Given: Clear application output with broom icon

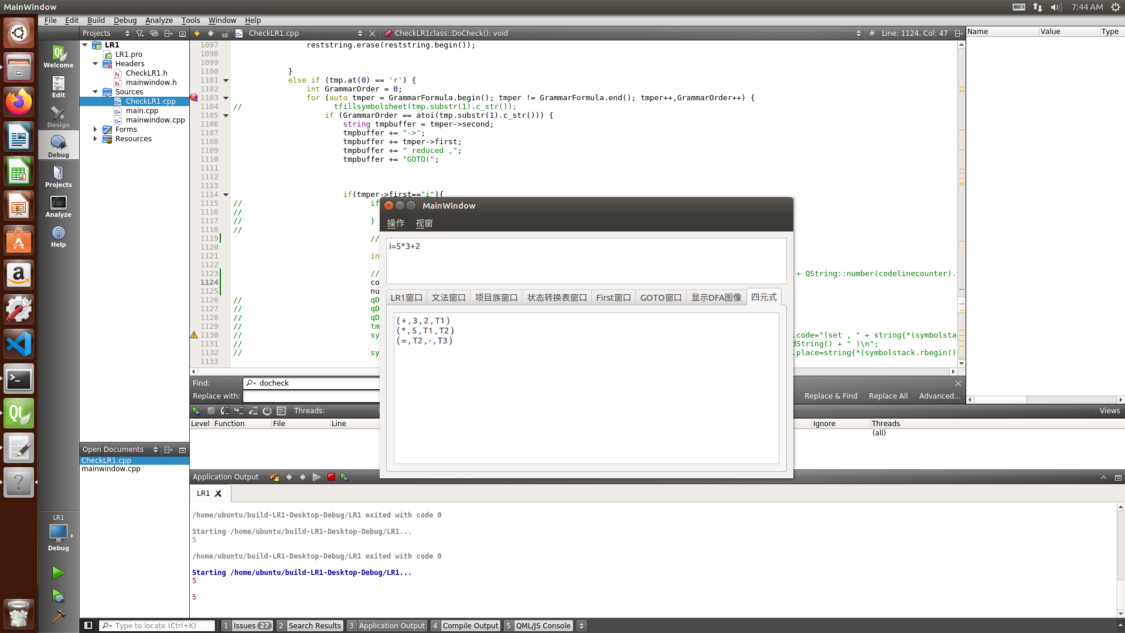Looking at the screenshot, I should tap(274, 477).
